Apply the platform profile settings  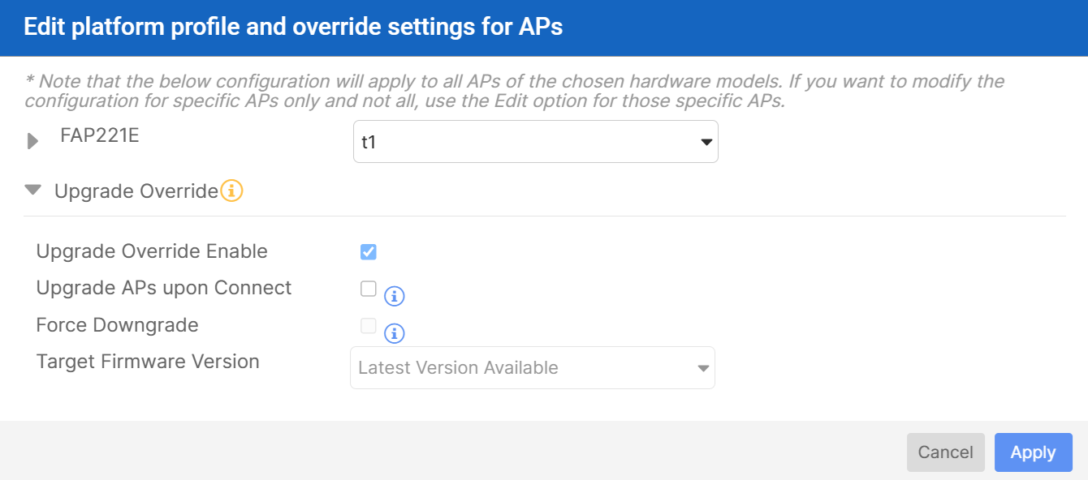1033,452
